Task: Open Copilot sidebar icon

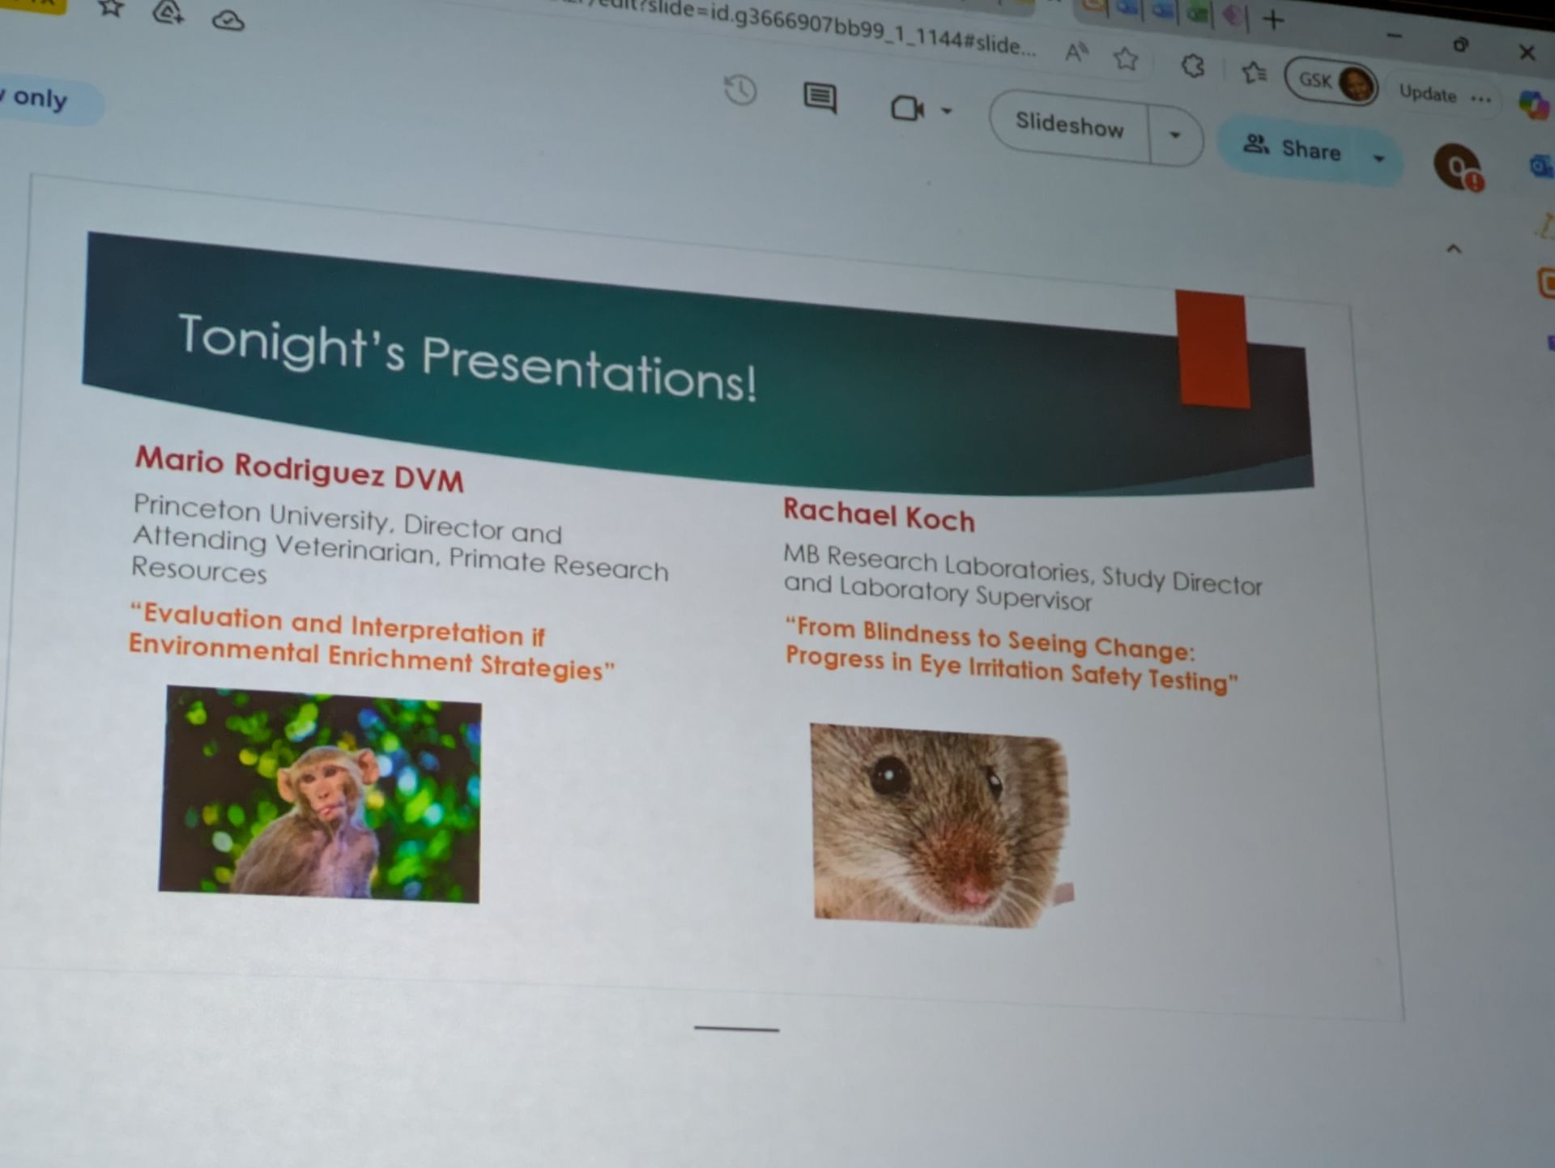Action: coord(1532,105)
